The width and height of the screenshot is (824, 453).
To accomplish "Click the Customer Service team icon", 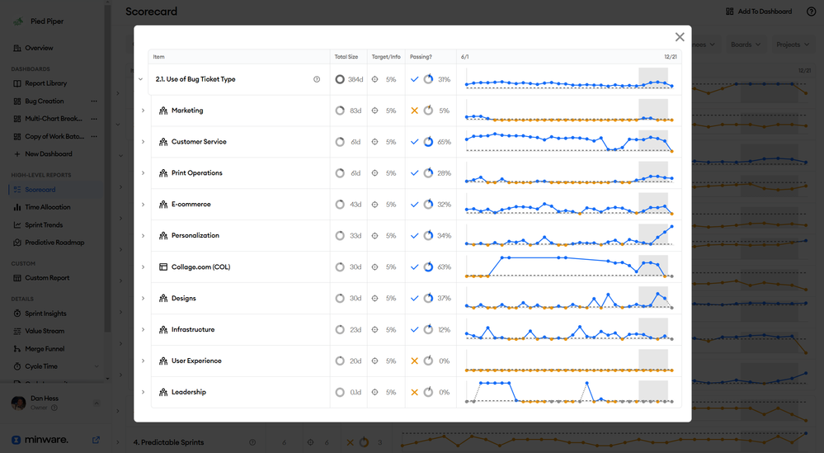I will (163, 142).
